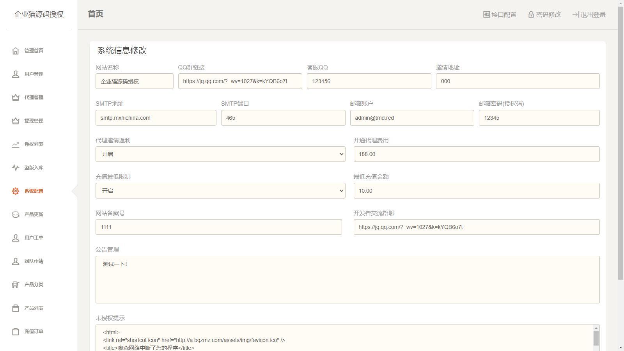
Task: Click the user icon beside 用户工单
Action: click(16, 238)
